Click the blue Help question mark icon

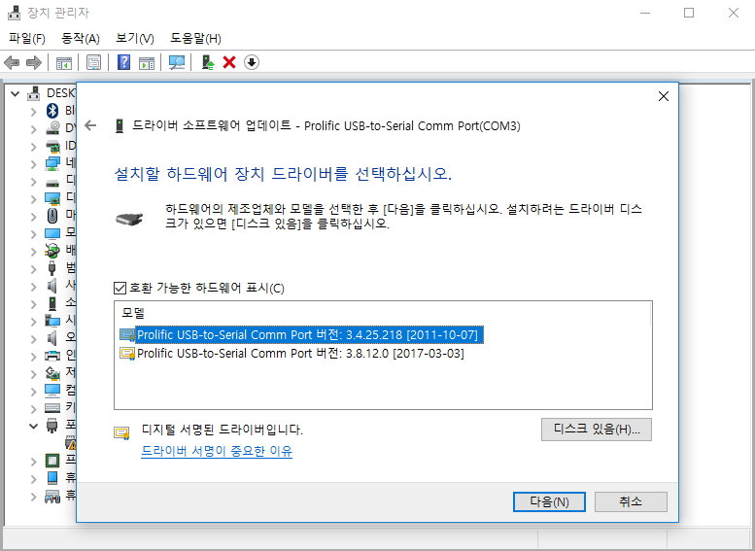point(123,62)
